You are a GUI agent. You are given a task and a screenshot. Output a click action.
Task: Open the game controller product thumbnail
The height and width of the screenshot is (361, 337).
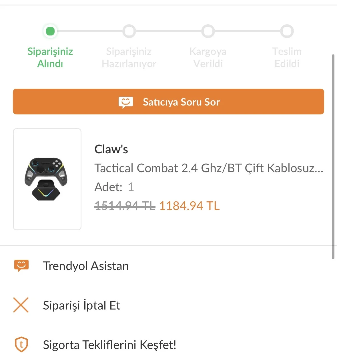[x=47, y=179]
